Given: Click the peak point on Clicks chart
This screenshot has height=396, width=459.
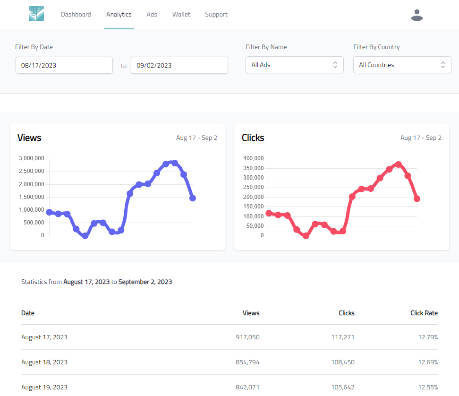Looking at the screenshot, I should (x=399, y=164).
